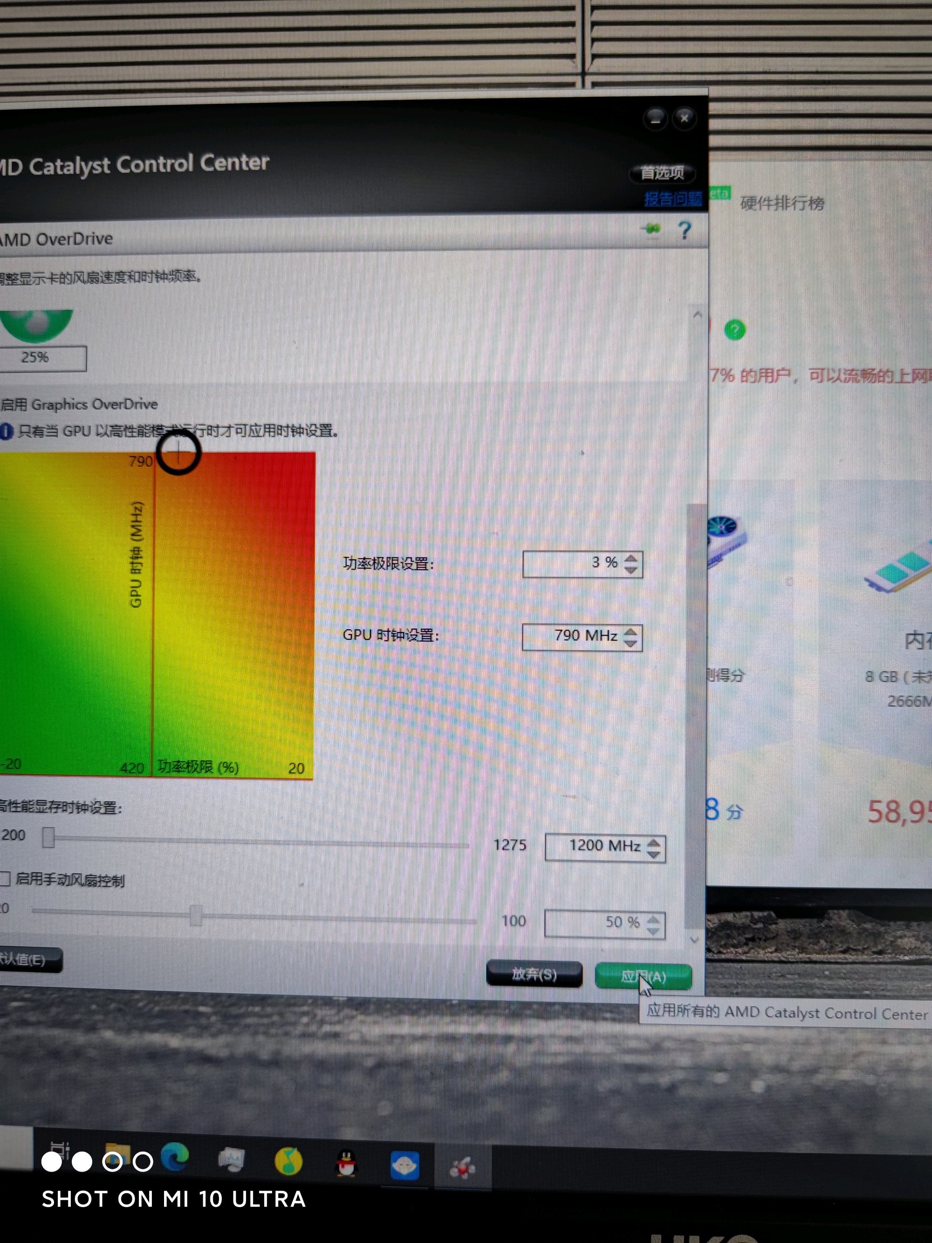Click the crosshair marker on OverDrive graph
The height and width of the screenshot is (1243, 932).
coord(178,453)
